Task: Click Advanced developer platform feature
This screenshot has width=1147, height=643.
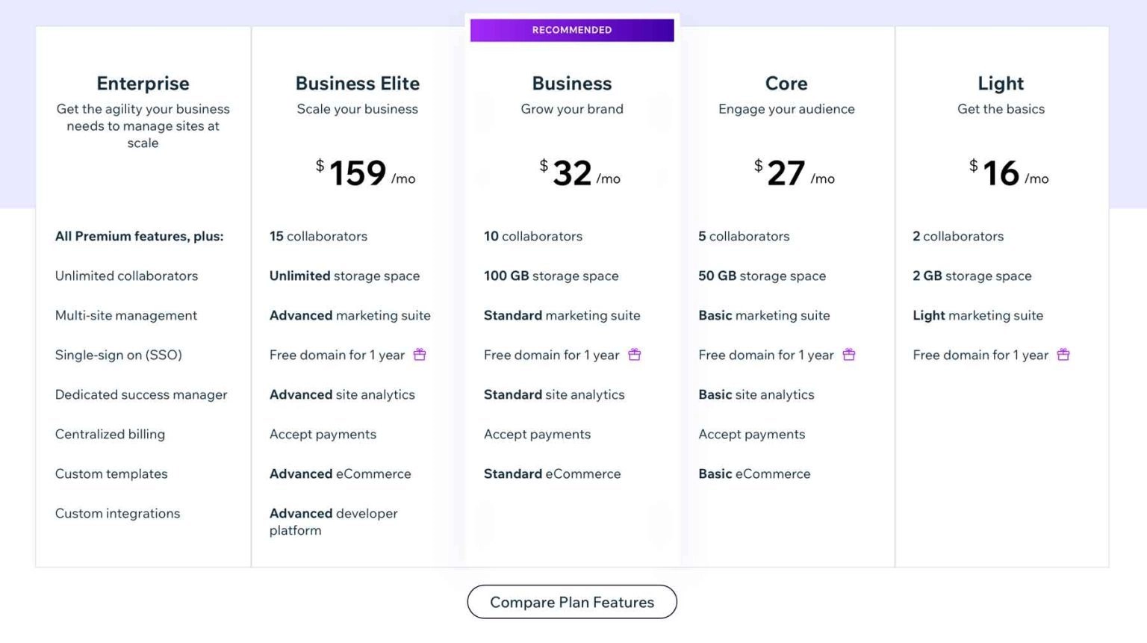Action: coord(333,521)
